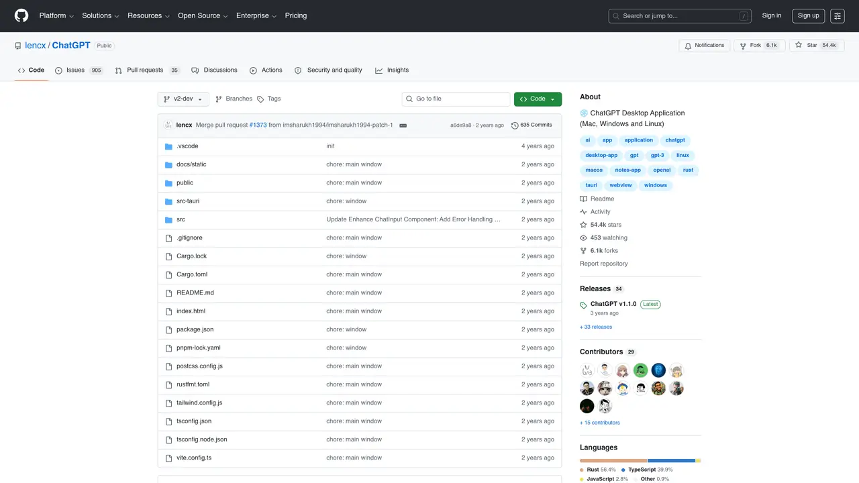Switch to the Actions tab
859x483 pixels.
pos(266,70)
